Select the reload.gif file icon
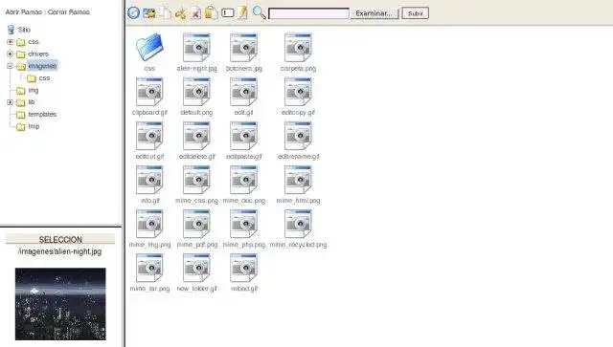This screenshot has width=613, height=347. (243, 269)
